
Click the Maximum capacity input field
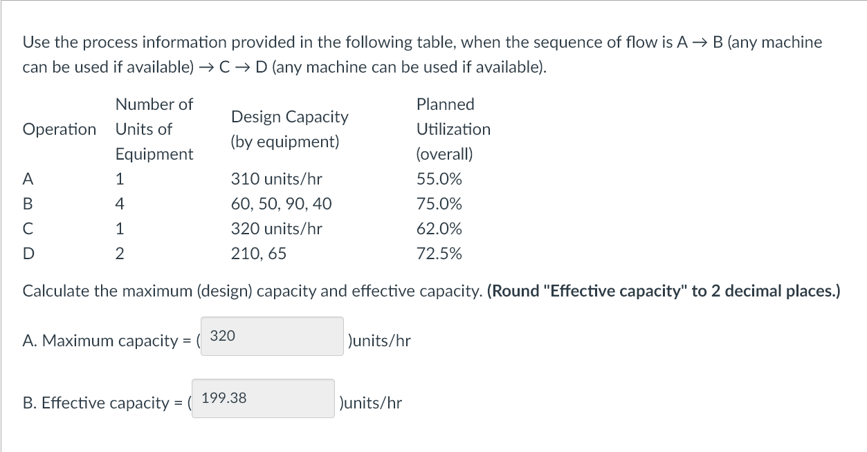click(x=271, y=336)
